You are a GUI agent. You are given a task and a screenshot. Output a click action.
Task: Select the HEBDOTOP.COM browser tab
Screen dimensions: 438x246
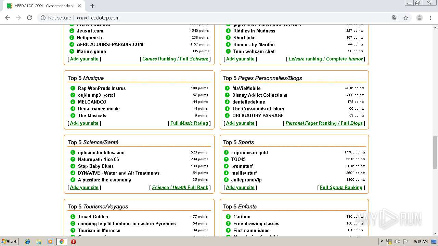[44, 6]
